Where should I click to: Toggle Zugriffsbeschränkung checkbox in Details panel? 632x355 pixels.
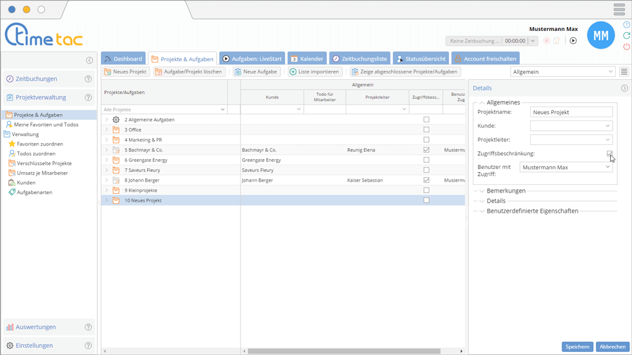coord(609,154)
